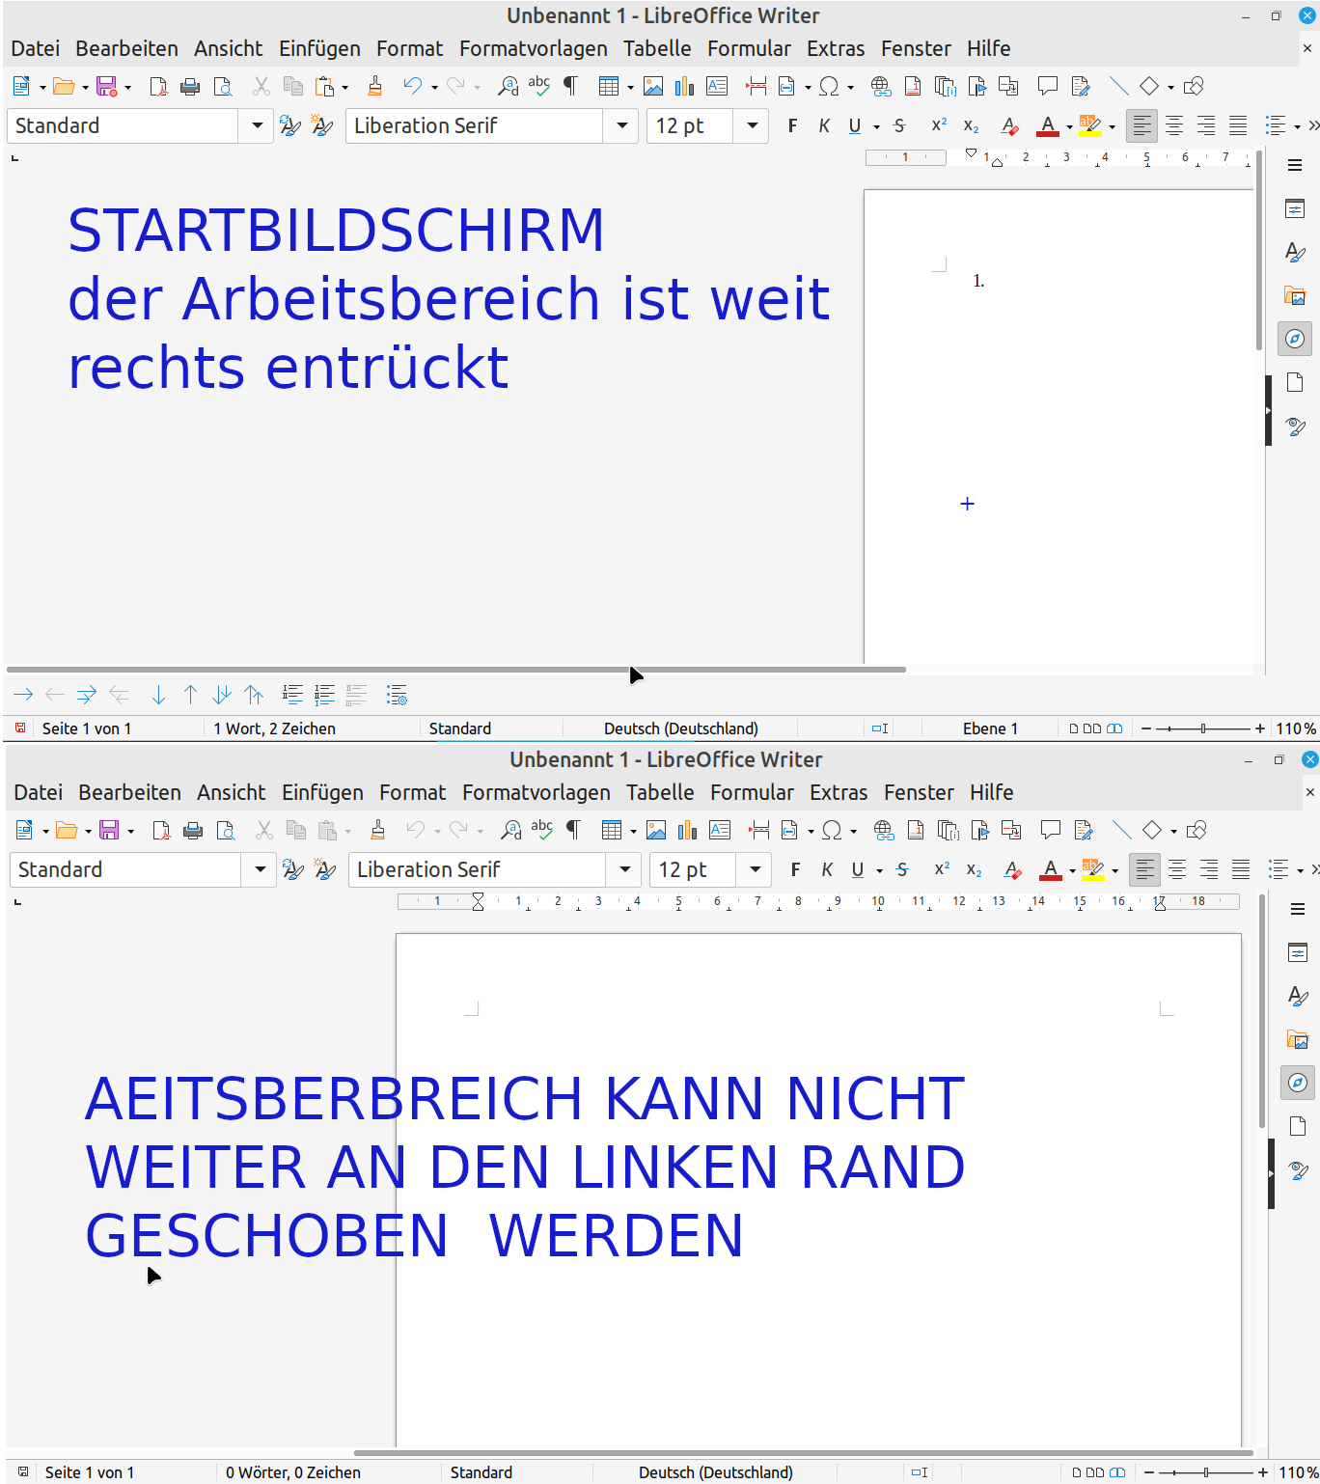
Task: Click the Print icon in top window
Action: click(x=190, y=87)
